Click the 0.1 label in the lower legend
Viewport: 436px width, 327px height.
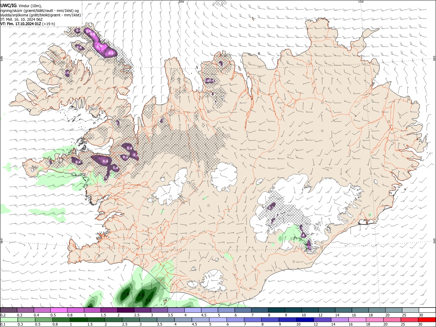[3, 324]
